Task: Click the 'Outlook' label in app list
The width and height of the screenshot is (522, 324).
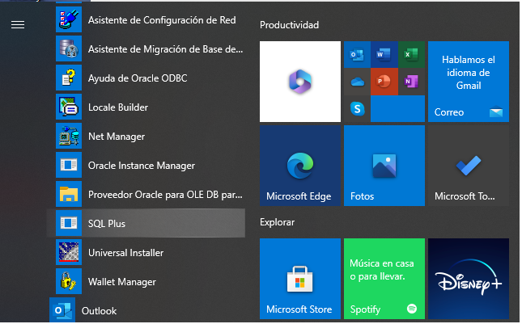Action: pyautogui.click(x=99, y=311)
